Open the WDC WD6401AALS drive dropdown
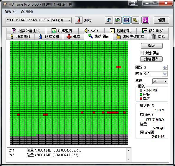 point(39,20)
